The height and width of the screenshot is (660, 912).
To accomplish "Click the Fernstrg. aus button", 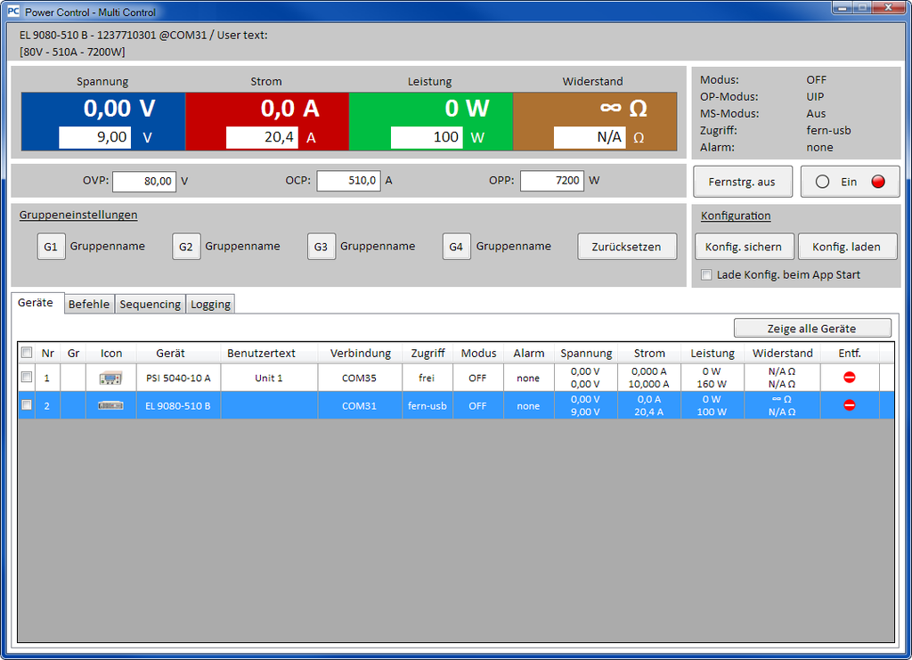I will [x=743, y=181].
